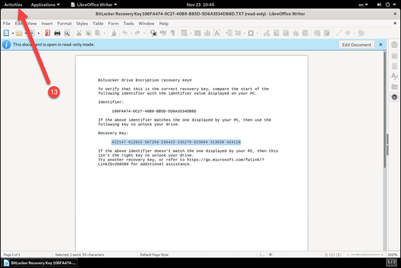Click the Clone Formatting paintbrush icon
The height and width of the screenshot is (268, 401).
114,33
